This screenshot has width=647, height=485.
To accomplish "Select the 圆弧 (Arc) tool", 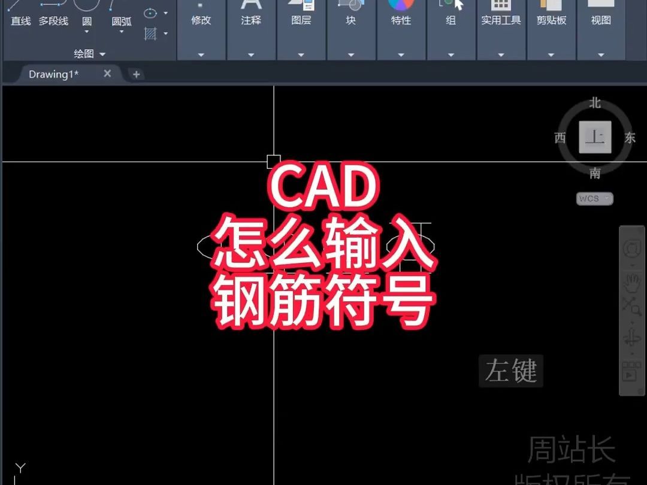I will 121,13.
